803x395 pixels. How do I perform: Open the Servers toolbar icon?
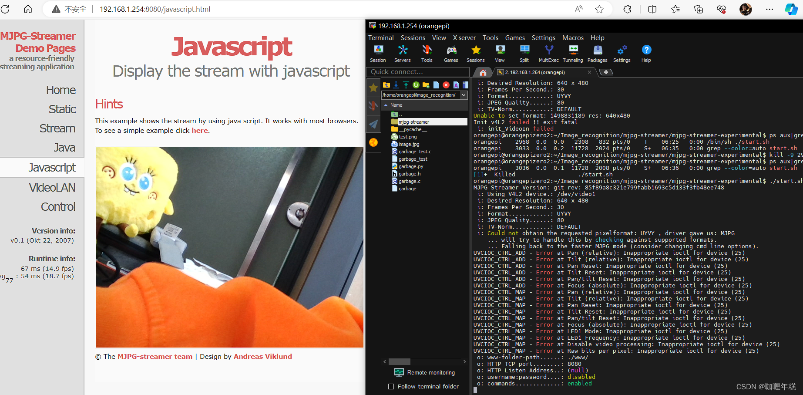pyautogui.click(x=403, y=54)
